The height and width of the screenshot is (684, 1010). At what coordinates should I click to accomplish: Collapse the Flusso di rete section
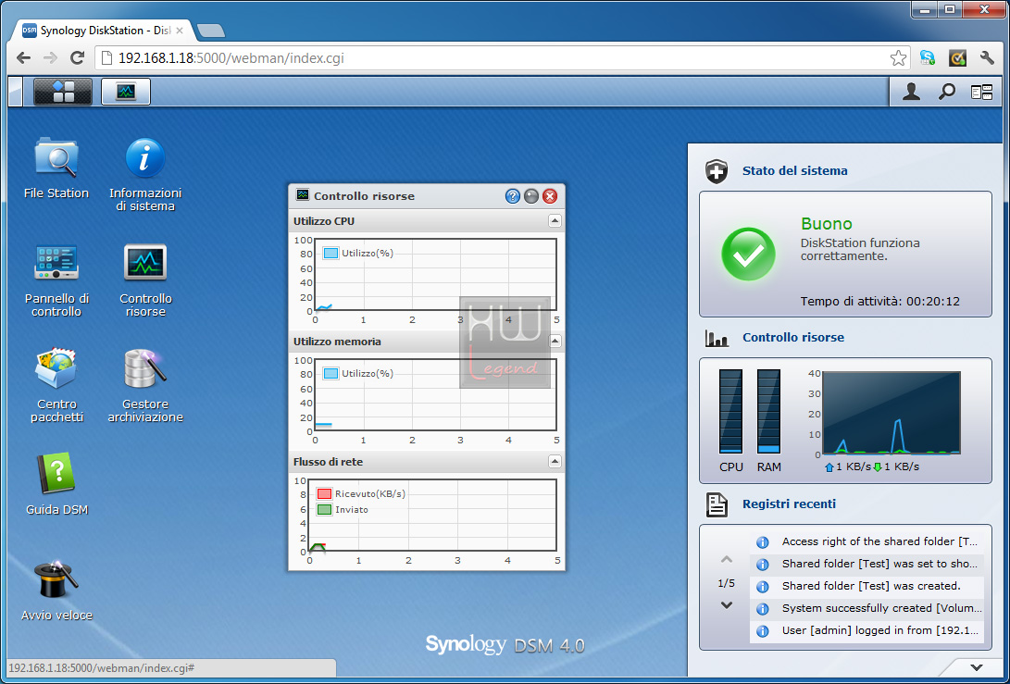[x=555, y=461]
